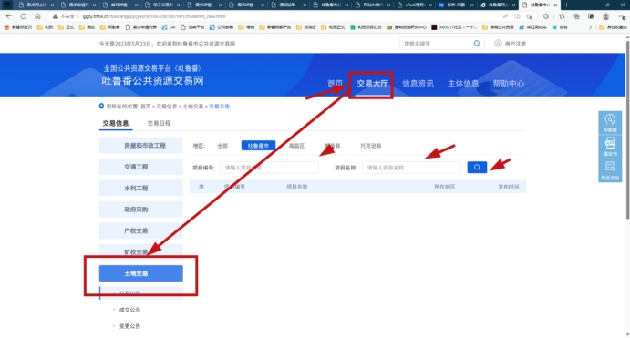The image size is (630, 338).
Task: Open 交易大厅 in the main navigation
Action: click(373, 83)
